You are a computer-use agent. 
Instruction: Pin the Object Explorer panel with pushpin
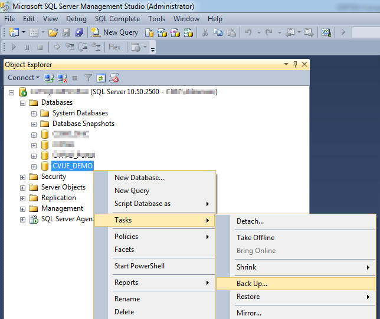pos(295,64)
